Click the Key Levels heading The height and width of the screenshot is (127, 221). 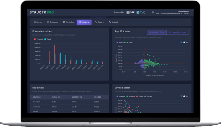(x=38, y=88)
